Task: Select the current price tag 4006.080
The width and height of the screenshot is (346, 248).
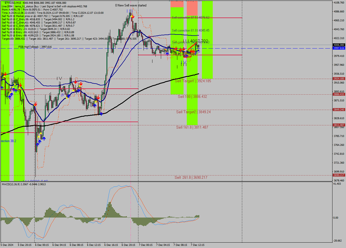Action: click(x=339, y=45)
